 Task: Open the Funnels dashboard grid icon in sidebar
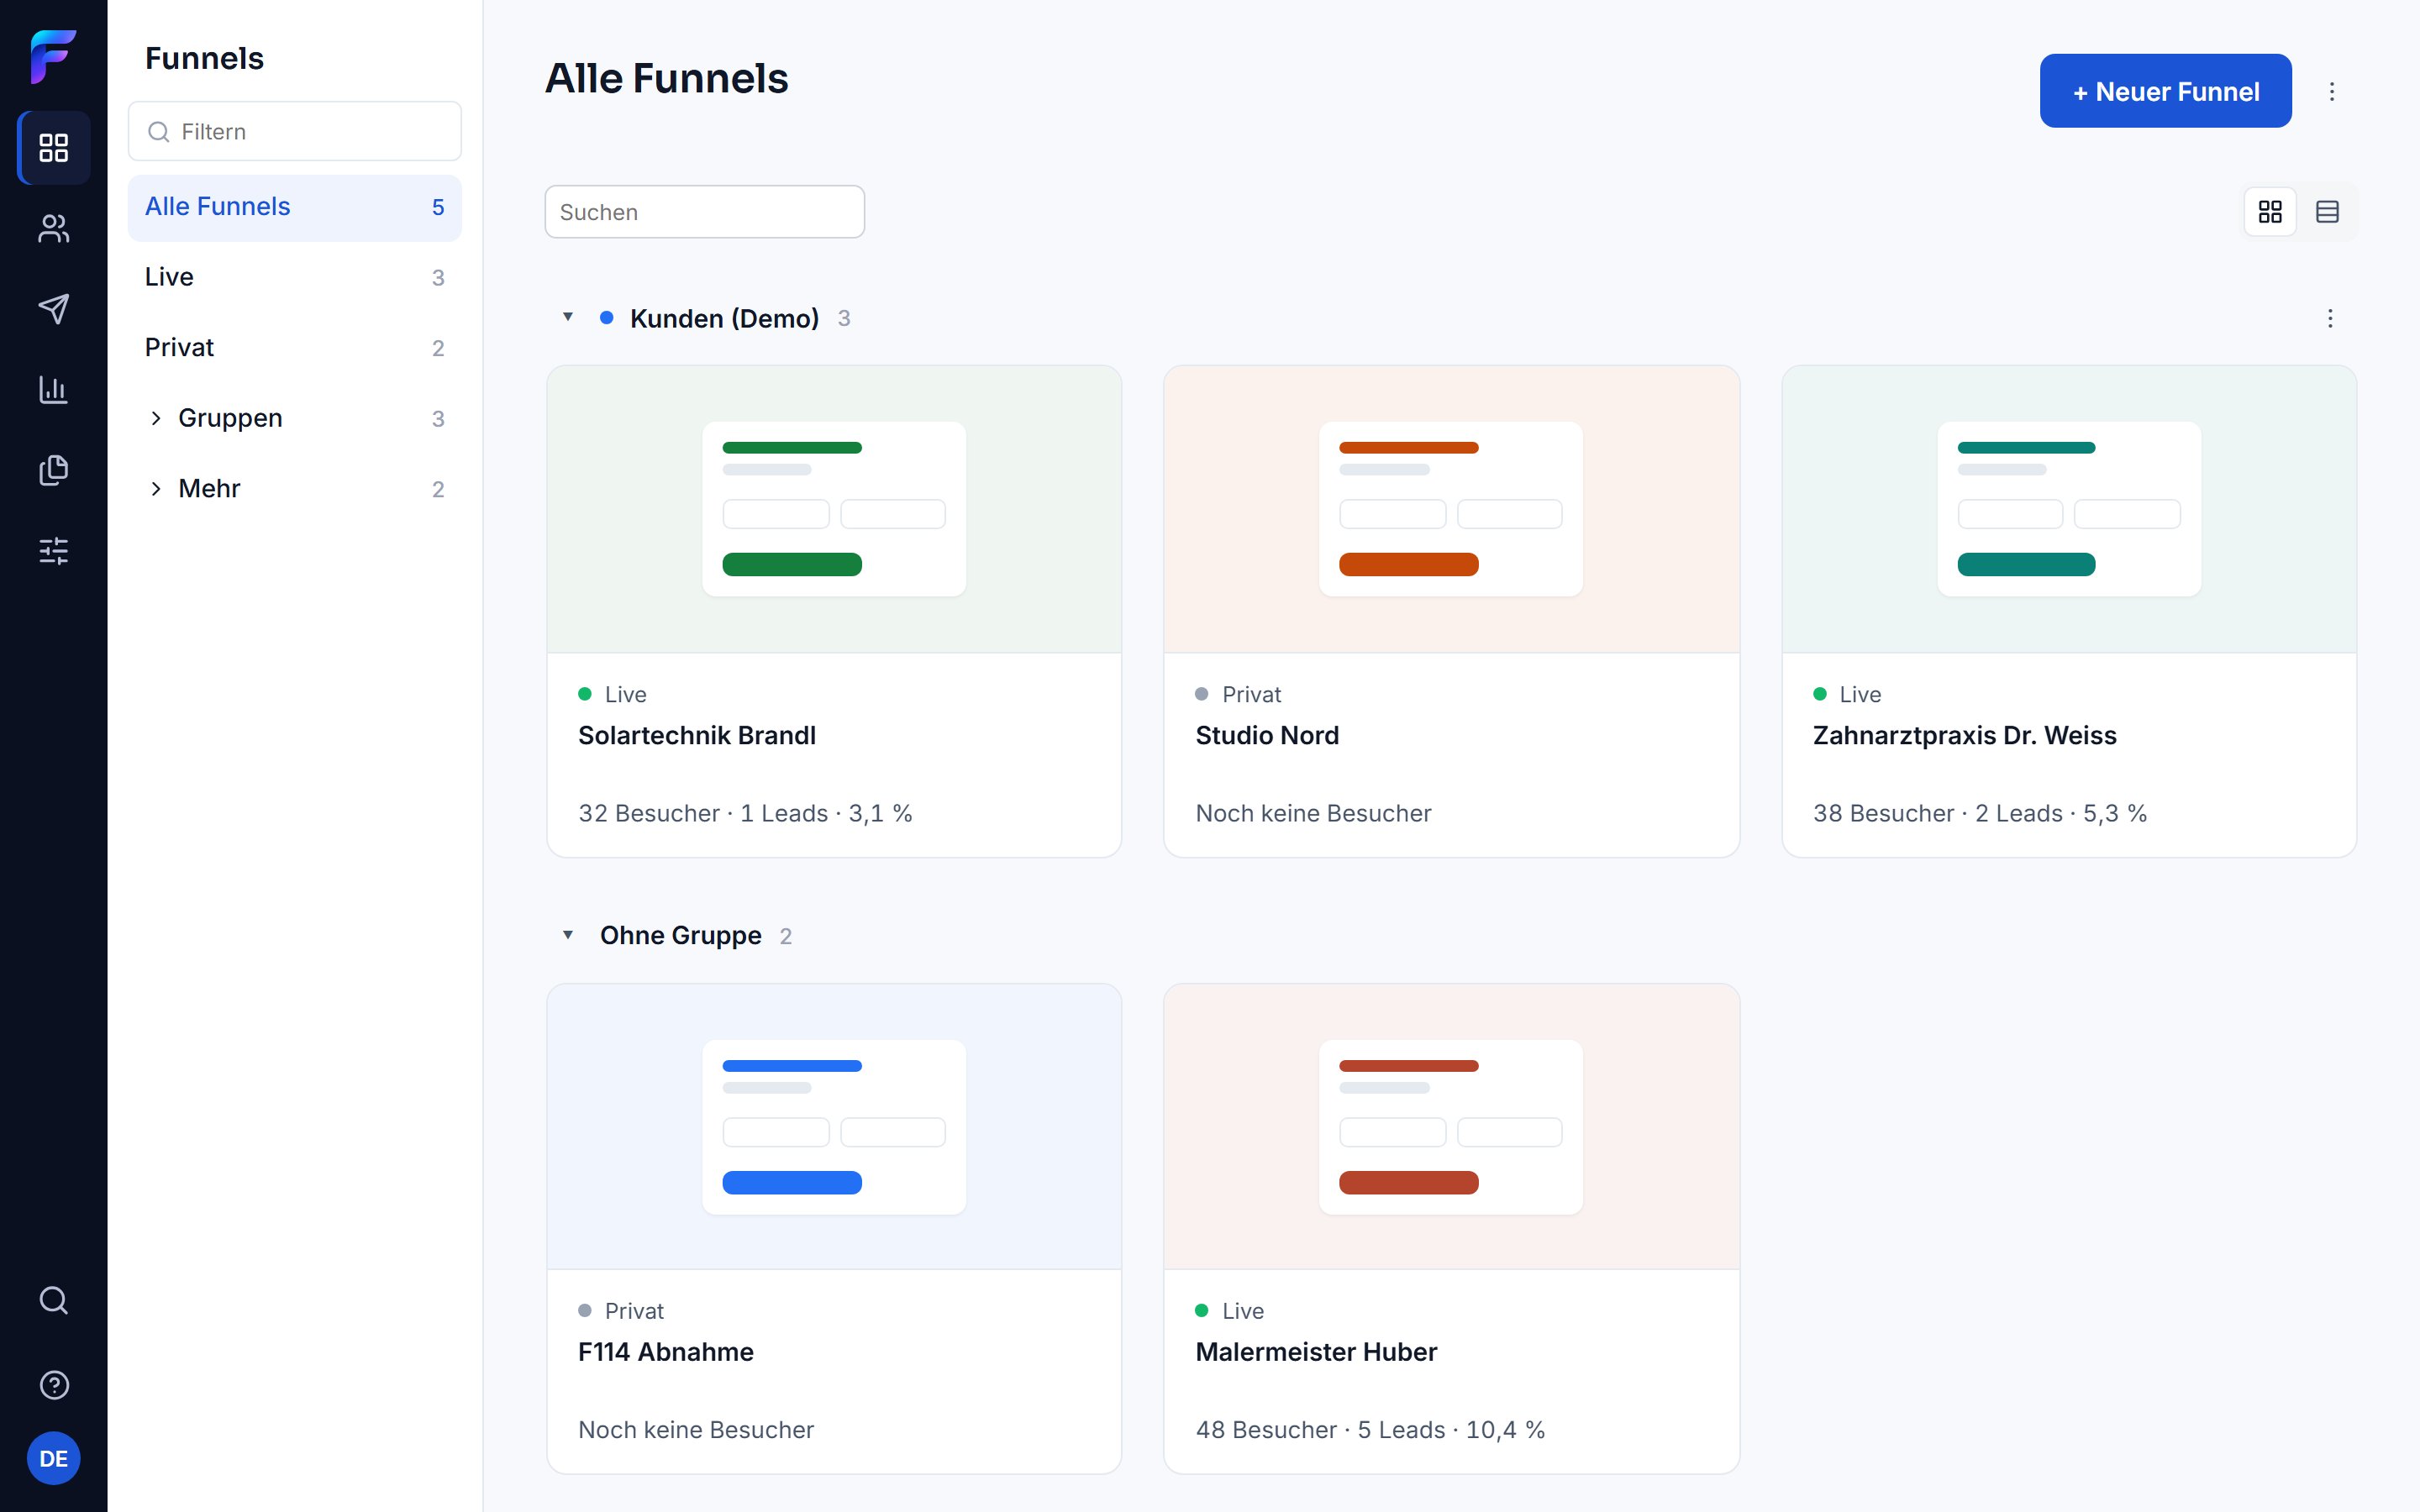point(54,148)
